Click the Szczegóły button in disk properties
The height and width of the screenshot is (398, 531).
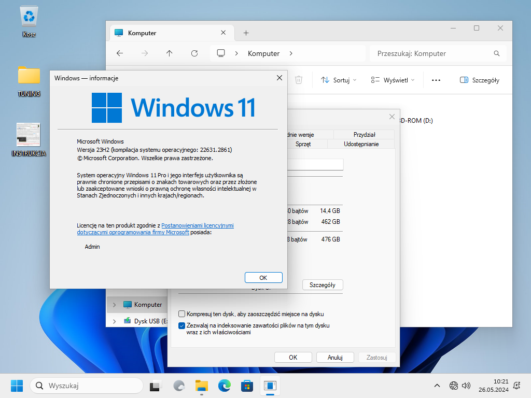coord(323,285)
